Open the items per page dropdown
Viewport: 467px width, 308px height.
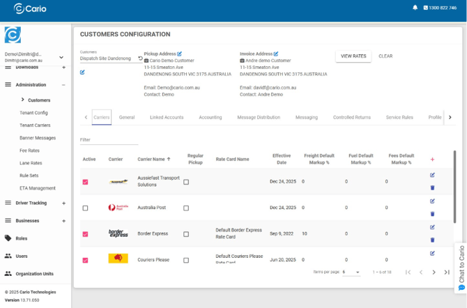[x=351, y=272]
